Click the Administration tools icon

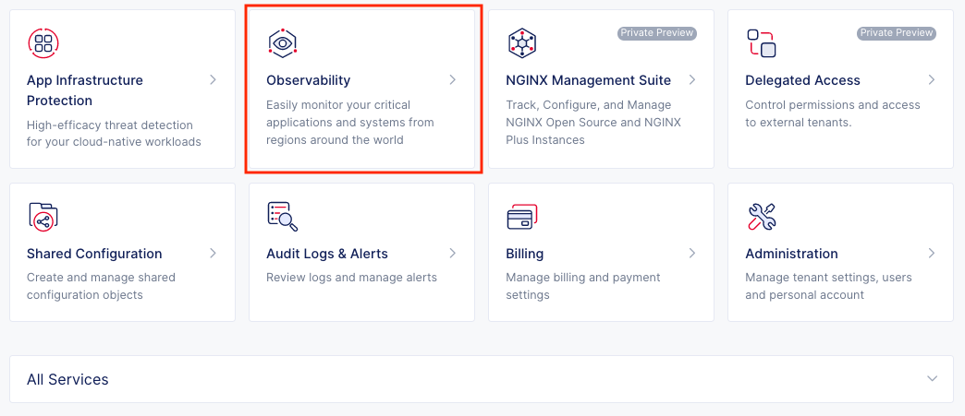click(x=761, y=217)
